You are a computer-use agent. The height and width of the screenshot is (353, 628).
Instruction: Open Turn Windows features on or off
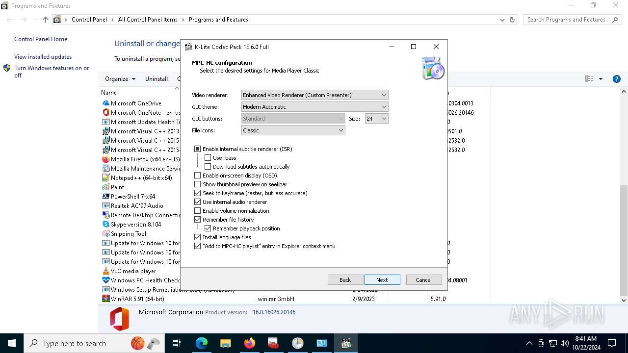point(52,72)
